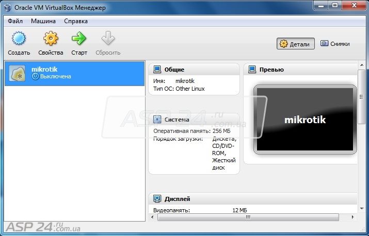This screenshot has width=369, height=236.
Task: Click the 12 МБ video memory value
Action: click(x=239, y=210)
